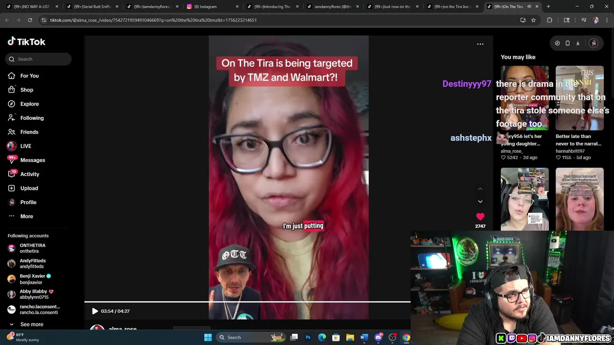Open the profile avatar menu on TikTok

click(x=593, y=43)
